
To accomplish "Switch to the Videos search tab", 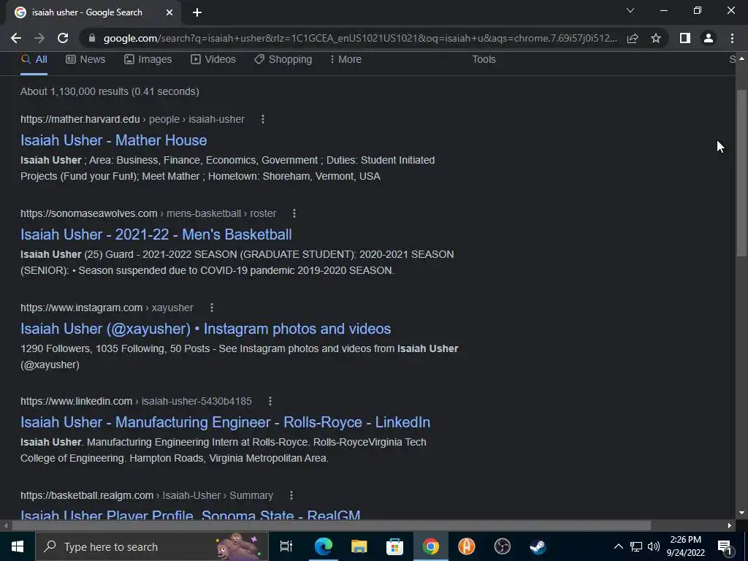I will coord(213,60).
